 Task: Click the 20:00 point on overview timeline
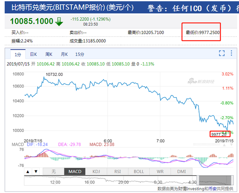[123, 182]
